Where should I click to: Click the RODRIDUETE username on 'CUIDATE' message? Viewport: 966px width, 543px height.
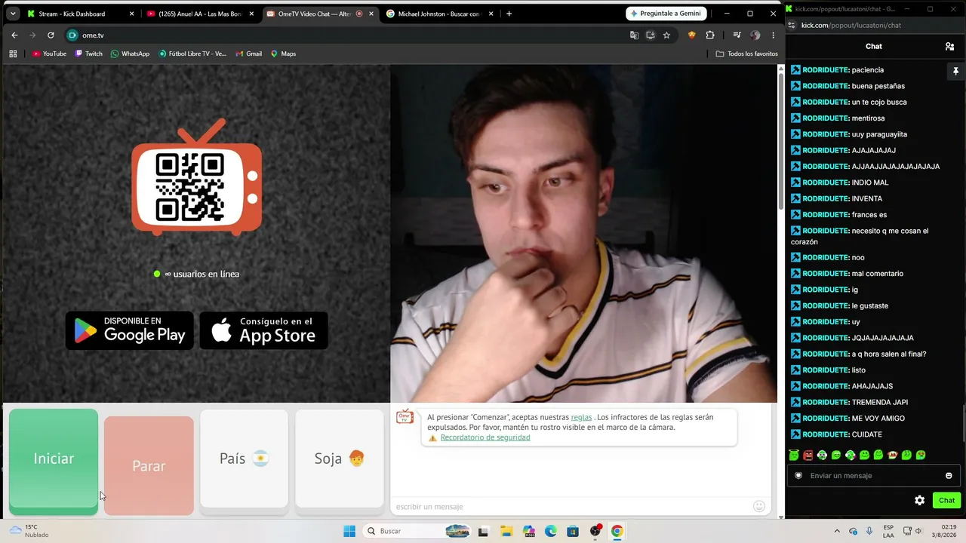[x=826, y=434]
